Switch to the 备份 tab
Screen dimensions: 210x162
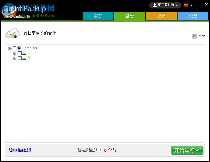click(130, 16)
